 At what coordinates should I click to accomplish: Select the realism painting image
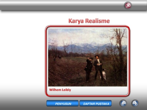point(88,57)
